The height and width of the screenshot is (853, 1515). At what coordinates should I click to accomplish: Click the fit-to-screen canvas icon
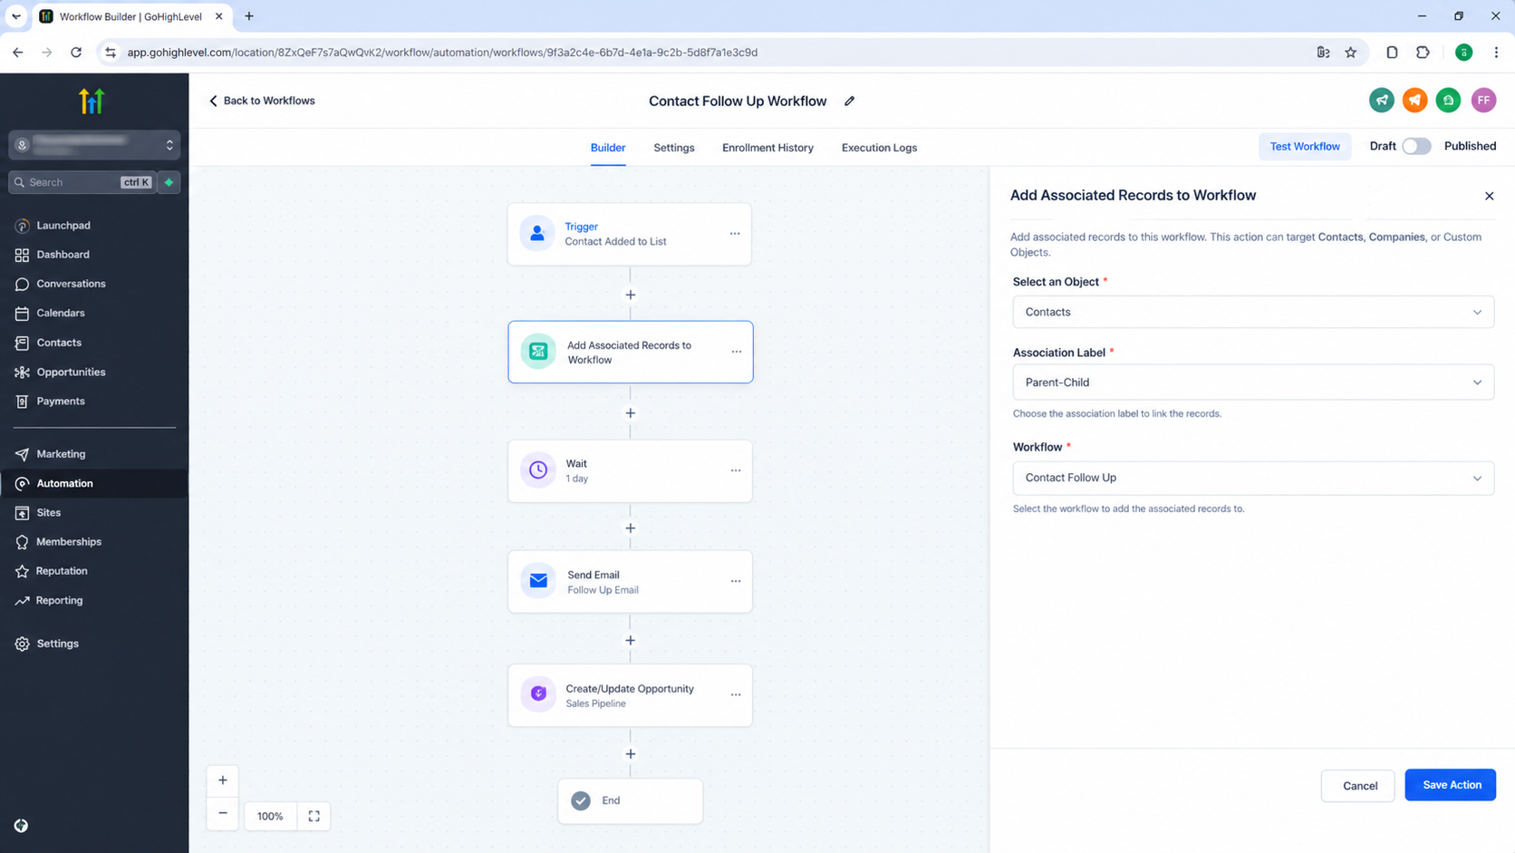314,816
